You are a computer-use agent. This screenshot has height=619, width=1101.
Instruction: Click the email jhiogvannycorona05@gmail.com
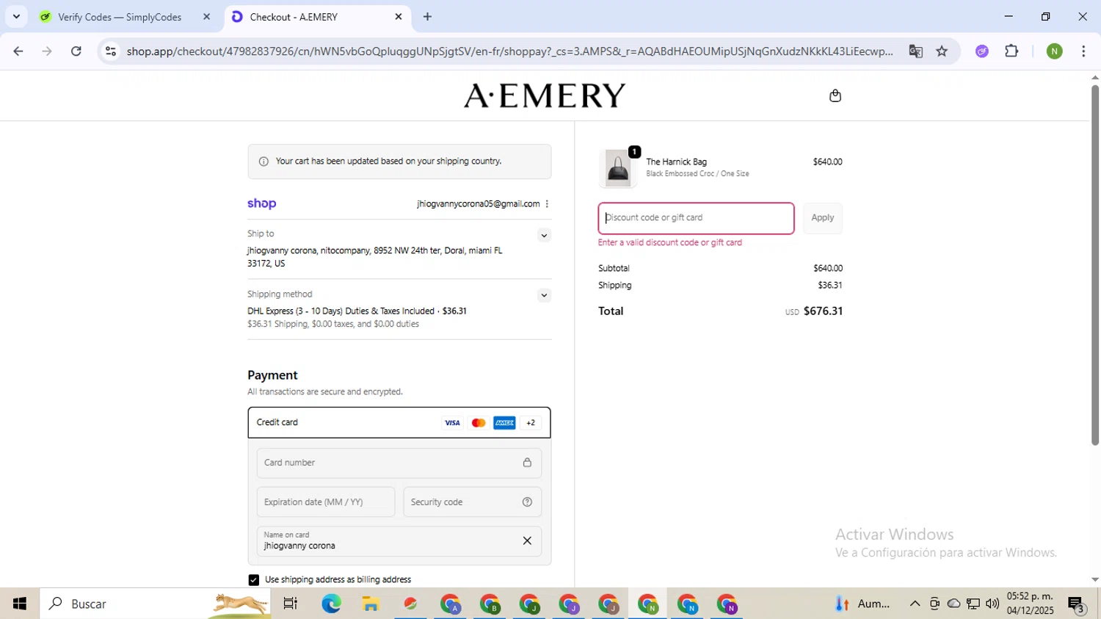[478, 204]
